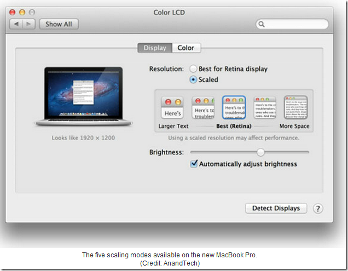
Task: Open help with the question mark button
Action: (x=318, y=209)
